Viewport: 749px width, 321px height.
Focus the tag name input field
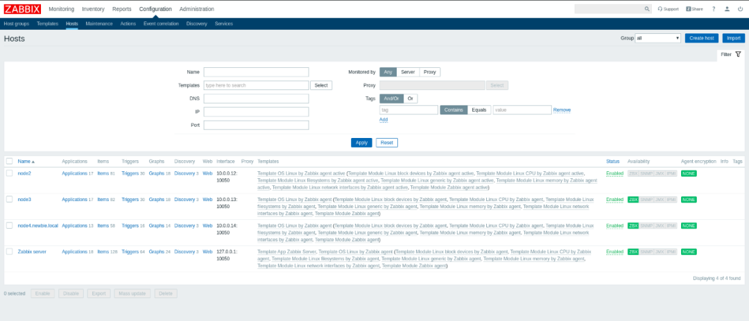coord(409,110)
